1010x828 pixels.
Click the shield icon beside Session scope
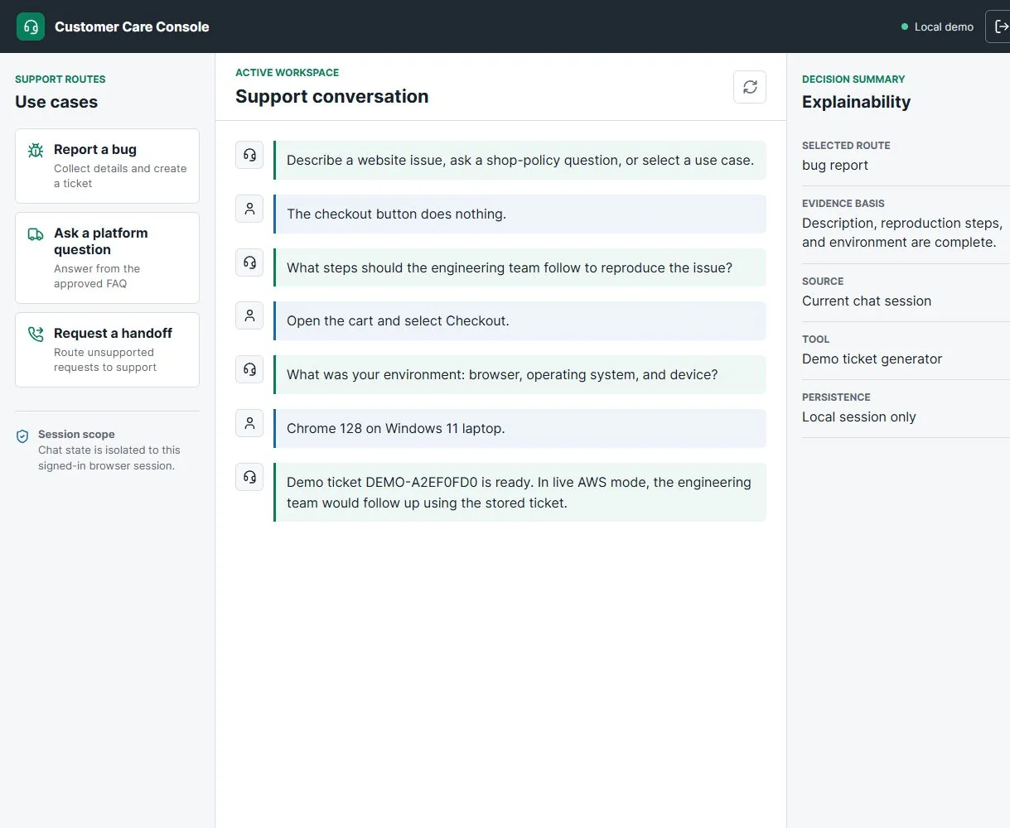[x=22, y=436]
